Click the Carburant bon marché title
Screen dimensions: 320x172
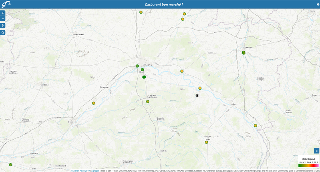click(x=164, y=4)
